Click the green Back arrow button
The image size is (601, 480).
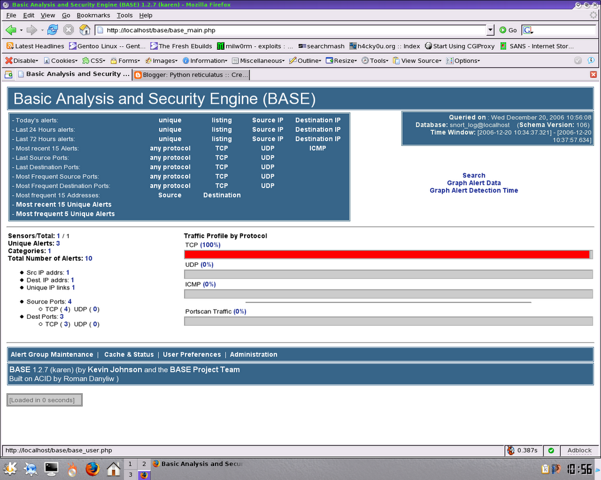[x=11, y=30]
